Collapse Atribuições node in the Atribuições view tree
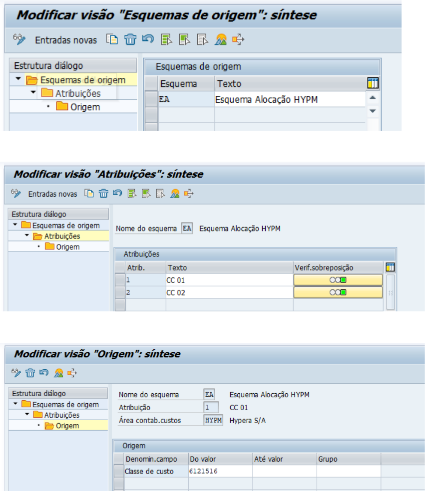Image resolution: width=425 pixels, height=491 pixels. coord(26,236)
